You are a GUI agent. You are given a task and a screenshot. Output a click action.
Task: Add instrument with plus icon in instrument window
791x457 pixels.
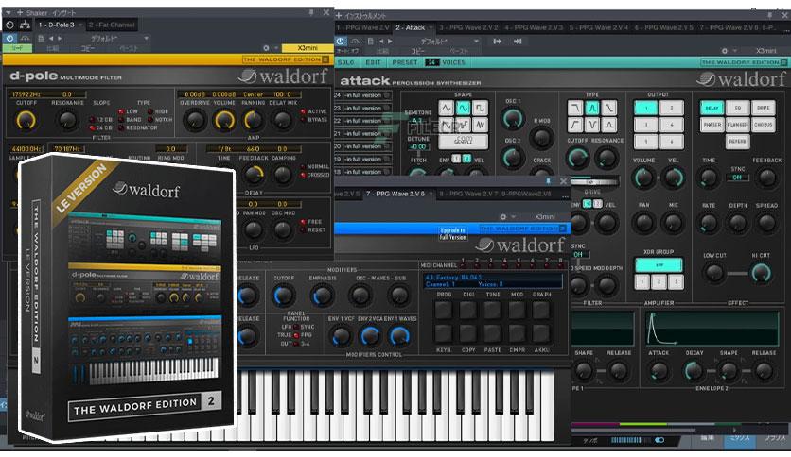(x=339, y=16)
